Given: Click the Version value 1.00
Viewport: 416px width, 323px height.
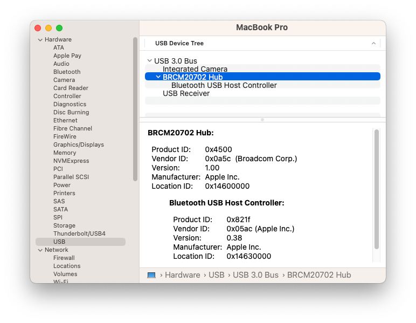Looking at the screenshot, I should click(212, 168).
